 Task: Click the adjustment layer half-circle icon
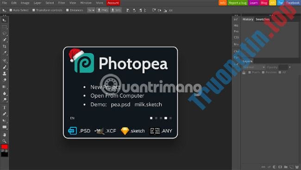pos(275,167)
